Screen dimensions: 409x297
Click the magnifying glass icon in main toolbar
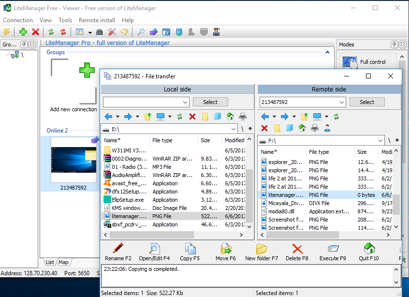click(141, 32)
